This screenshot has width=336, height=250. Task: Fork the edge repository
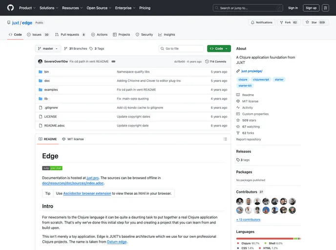tap(289, 22)
